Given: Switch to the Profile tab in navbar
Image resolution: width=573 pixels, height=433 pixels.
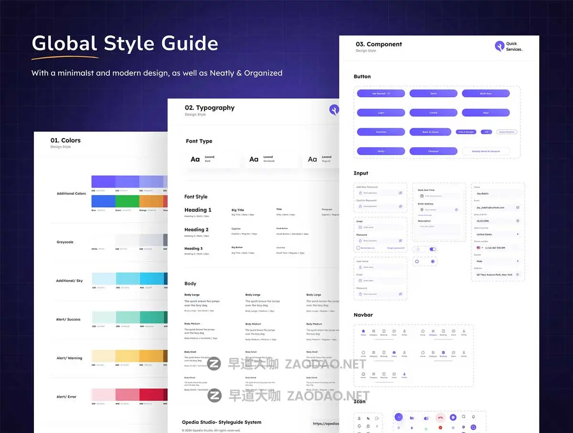Looking at the screenshot, I should point(404,374).
